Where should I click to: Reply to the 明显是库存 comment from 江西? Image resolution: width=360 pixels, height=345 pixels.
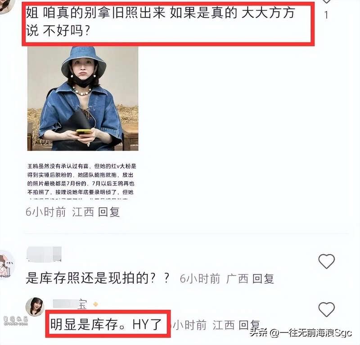point(249,325)
